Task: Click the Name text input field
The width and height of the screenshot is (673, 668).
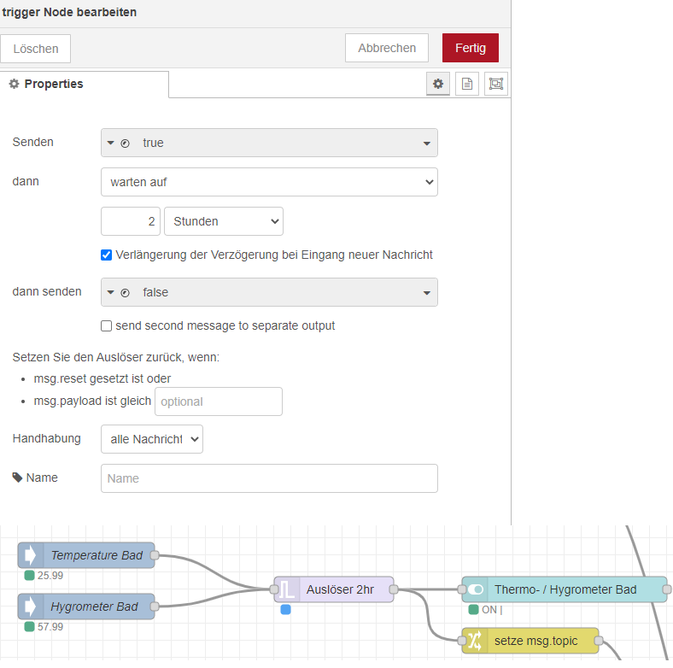Action: 269,478
